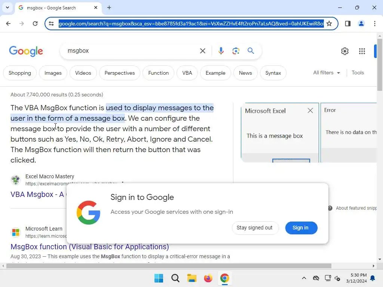The image size is (383, 287).
Task: Click the scrollbar down arrow
Action: (x=380, y=259)
